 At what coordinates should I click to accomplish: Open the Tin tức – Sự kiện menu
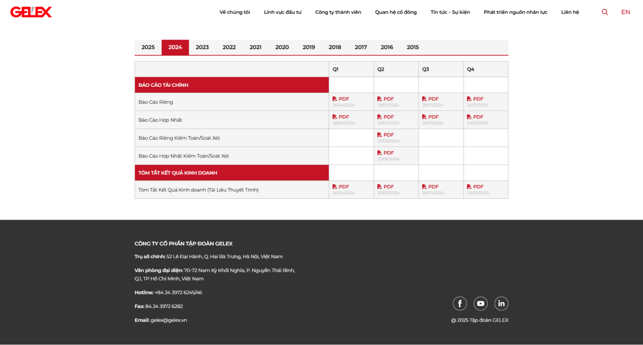(450, 12)
